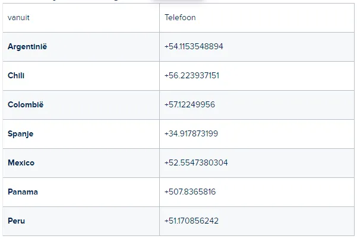Click Colombië phone number +57.12249956

(x=189, y=104)
